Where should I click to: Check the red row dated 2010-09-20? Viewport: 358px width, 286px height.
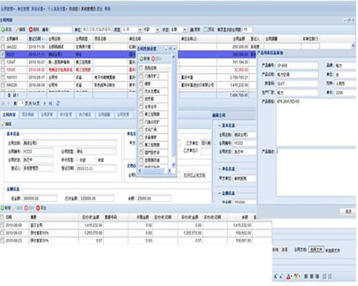pos(3,70)
